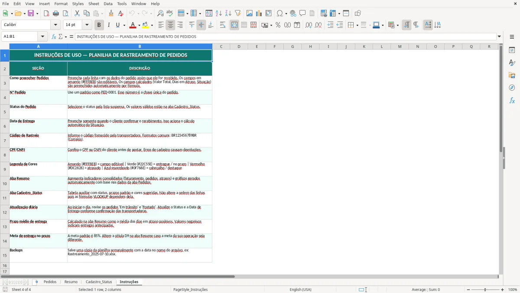The height and width of the screenshot is (293, 520).
Task: Expand the Font Size dropdown
Action: (x=87, y=25)
